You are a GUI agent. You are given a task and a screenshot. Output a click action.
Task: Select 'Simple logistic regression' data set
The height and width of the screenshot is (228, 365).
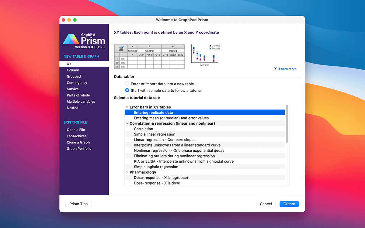tap(205, 167)
